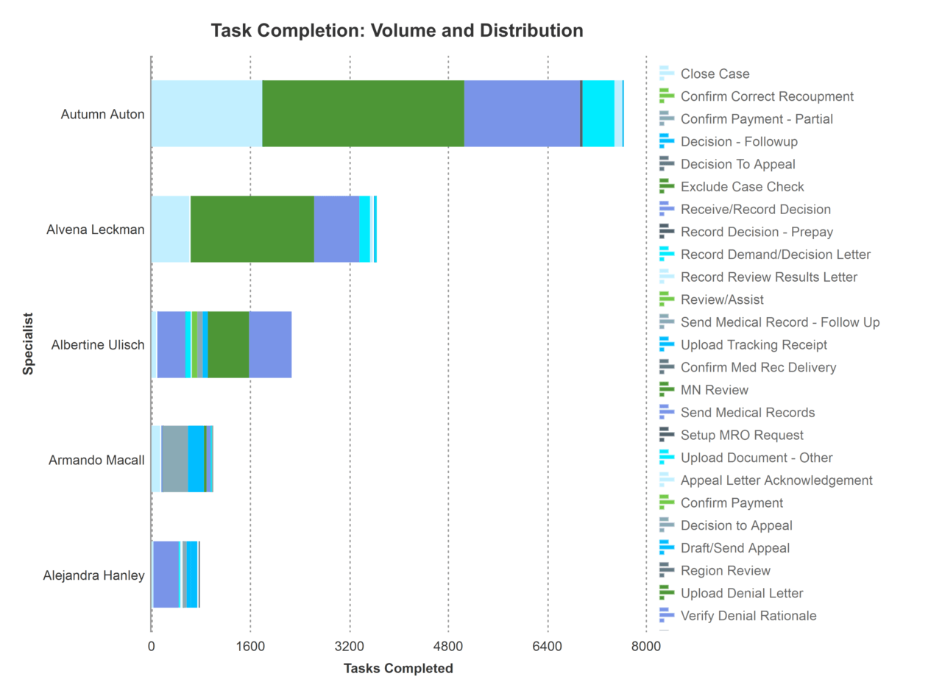942x696 pixels.
Task: Toggle the Send Medical Records series label
Action: [x=748, y=413]
